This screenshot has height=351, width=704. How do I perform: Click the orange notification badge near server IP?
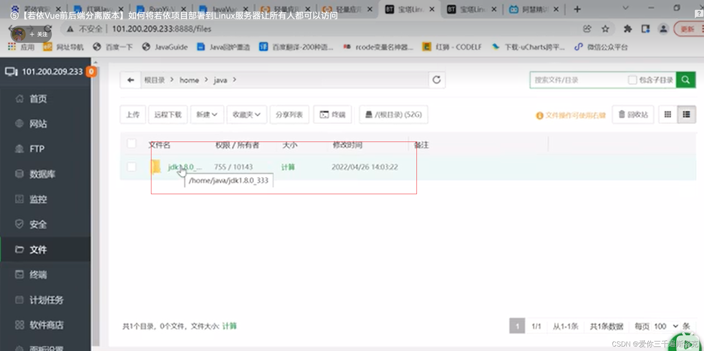(91, 72)
